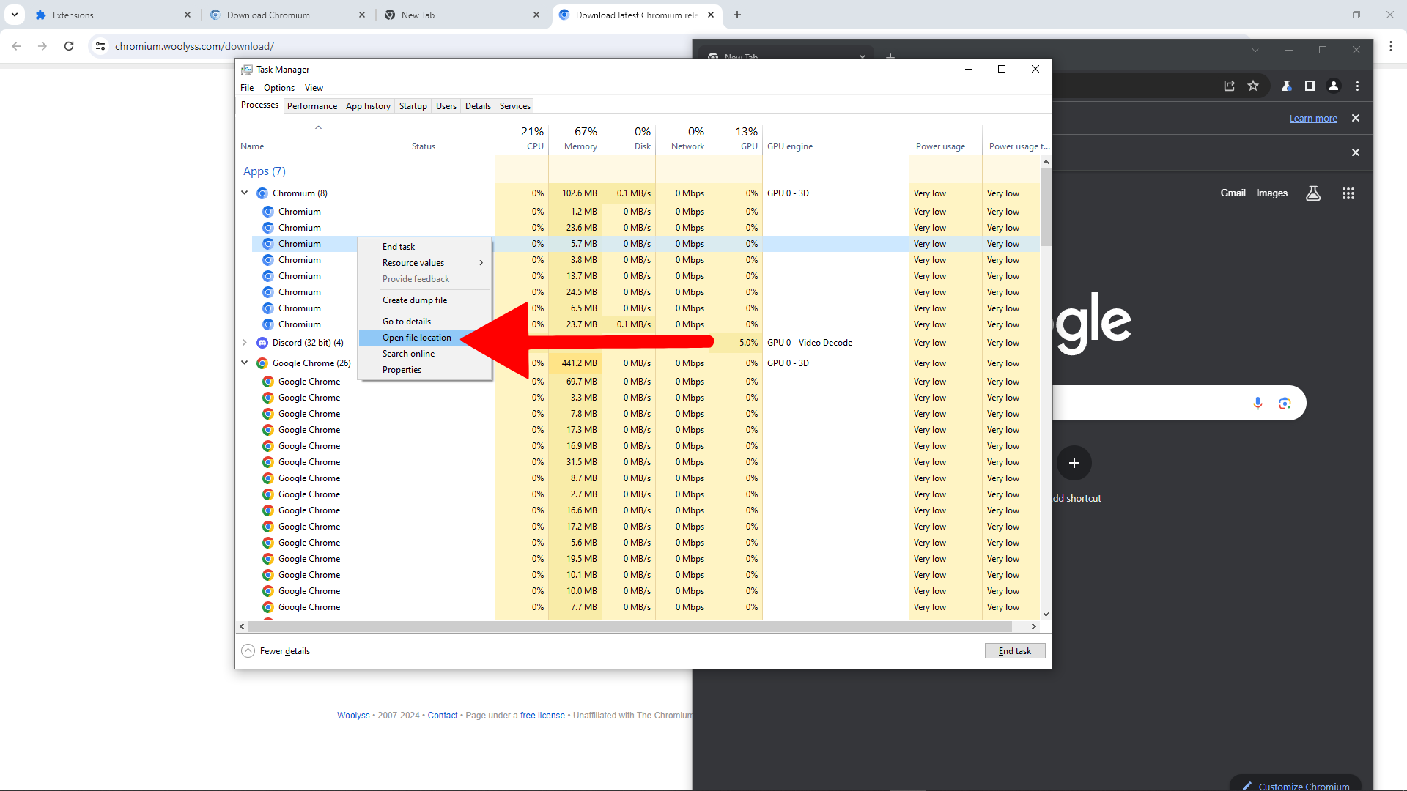
Task: Open the Options menu
Action: [279, 88]
